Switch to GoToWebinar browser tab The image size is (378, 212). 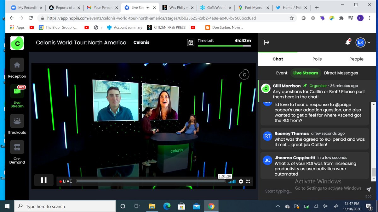point(215,8)
